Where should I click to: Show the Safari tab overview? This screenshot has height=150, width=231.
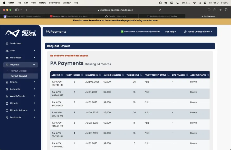click(226, 10)
